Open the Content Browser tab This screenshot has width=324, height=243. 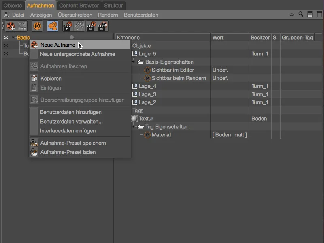[79, 6]
